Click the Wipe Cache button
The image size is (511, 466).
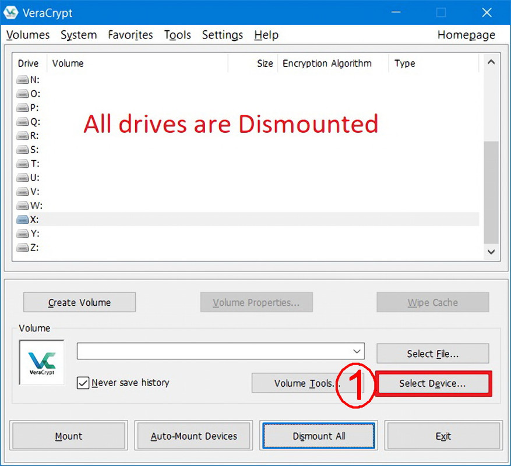pyautogui.click(x=433, y=302)
